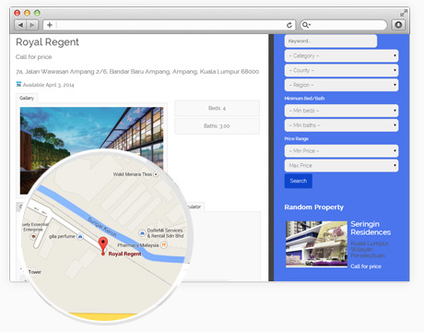Click the browser back arrow button
Viewport: 424px width, 332px height.
click(x=20, y=25)
